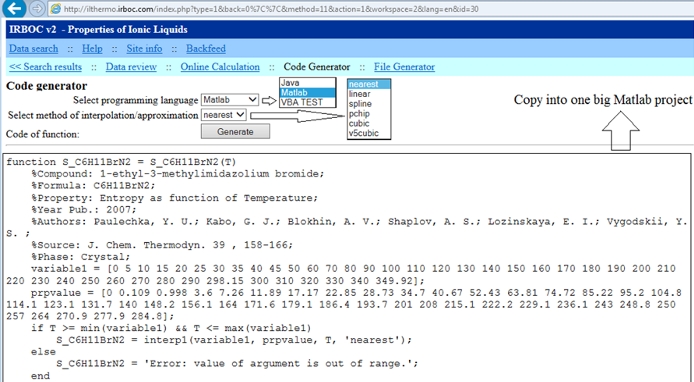Choose VBA TEST from language list
Screen dimensions: 694x382
pos(307,102)
